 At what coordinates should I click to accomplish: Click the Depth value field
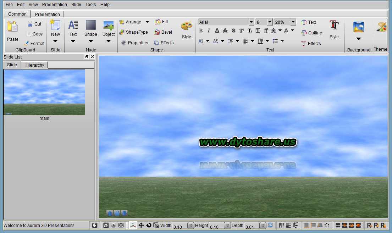coord(252,226)
